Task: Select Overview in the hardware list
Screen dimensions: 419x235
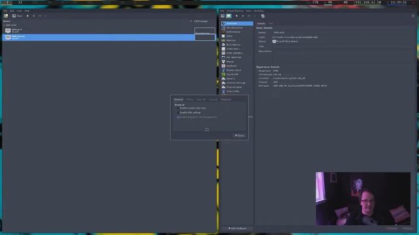Action: (237, 23)
